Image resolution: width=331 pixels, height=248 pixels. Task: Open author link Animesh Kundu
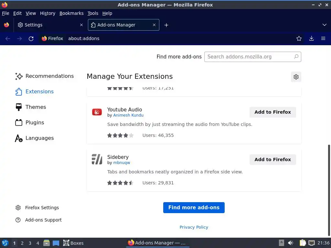[x=128, y=115]
